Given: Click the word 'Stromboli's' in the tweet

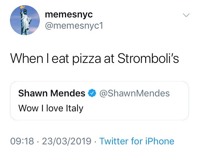Looking at the screenshot, I should coord(148,58).
